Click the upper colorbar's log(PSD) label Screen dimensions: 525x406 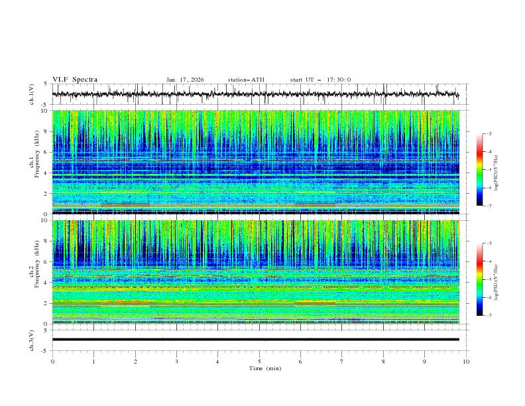[496, 173]
